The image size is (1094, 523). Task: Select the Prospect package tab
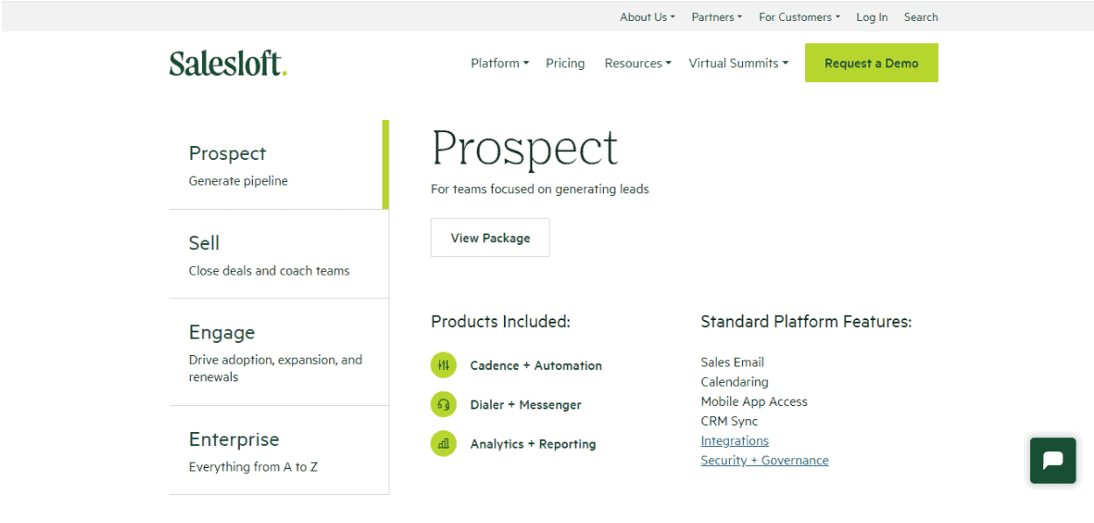[278, 164]
